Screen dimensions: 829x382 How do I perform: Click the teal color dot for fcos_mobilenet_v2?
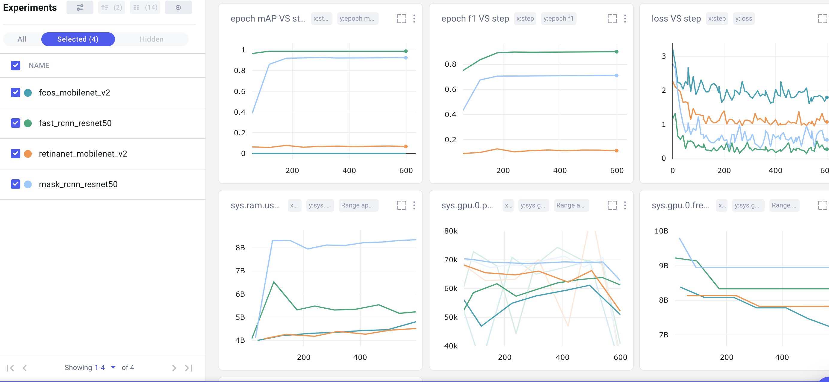pyautogui.click(x=28, y=93)
